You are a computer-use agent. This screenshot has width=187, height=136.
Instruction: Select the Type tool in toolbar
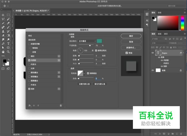8,44
